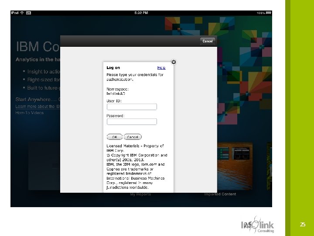The image size is (314, 236).
Task: Open the How-To Videos link
Action: click(x=30, y=113)
